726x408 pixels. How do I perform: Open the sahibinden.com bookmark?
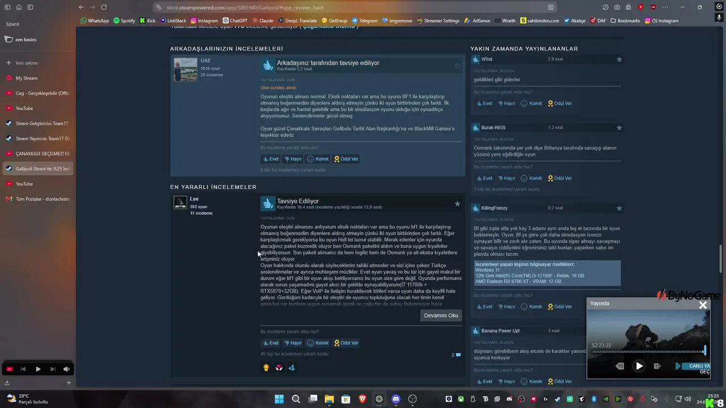click(x=539, y=21)
